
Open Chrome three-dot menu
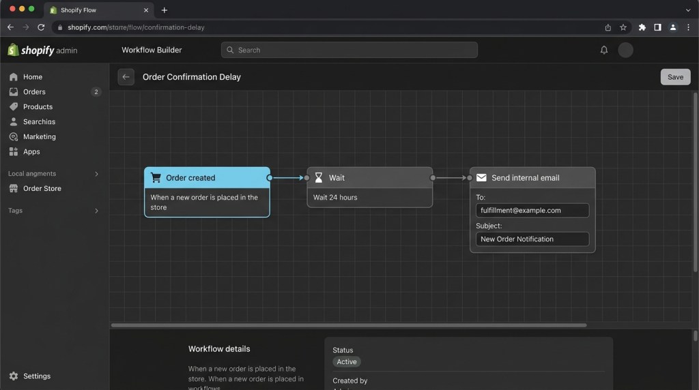click(x=688, y=27)
